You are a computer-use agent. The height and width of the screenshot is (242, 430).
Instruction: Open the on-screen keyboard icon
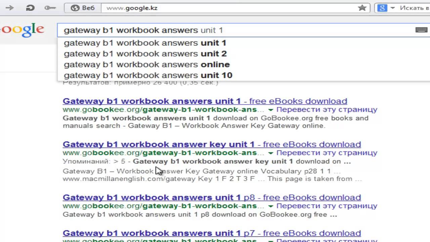click(421, 30)
